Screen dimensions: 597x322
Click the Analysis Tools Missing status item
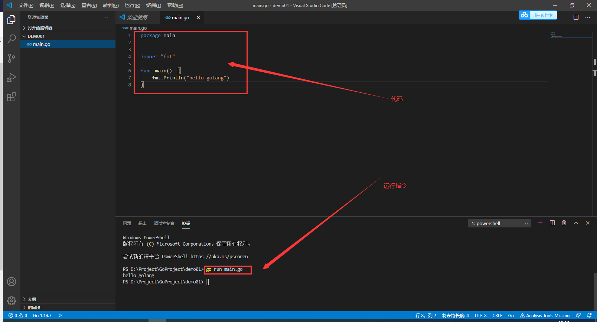pos(545,316)
